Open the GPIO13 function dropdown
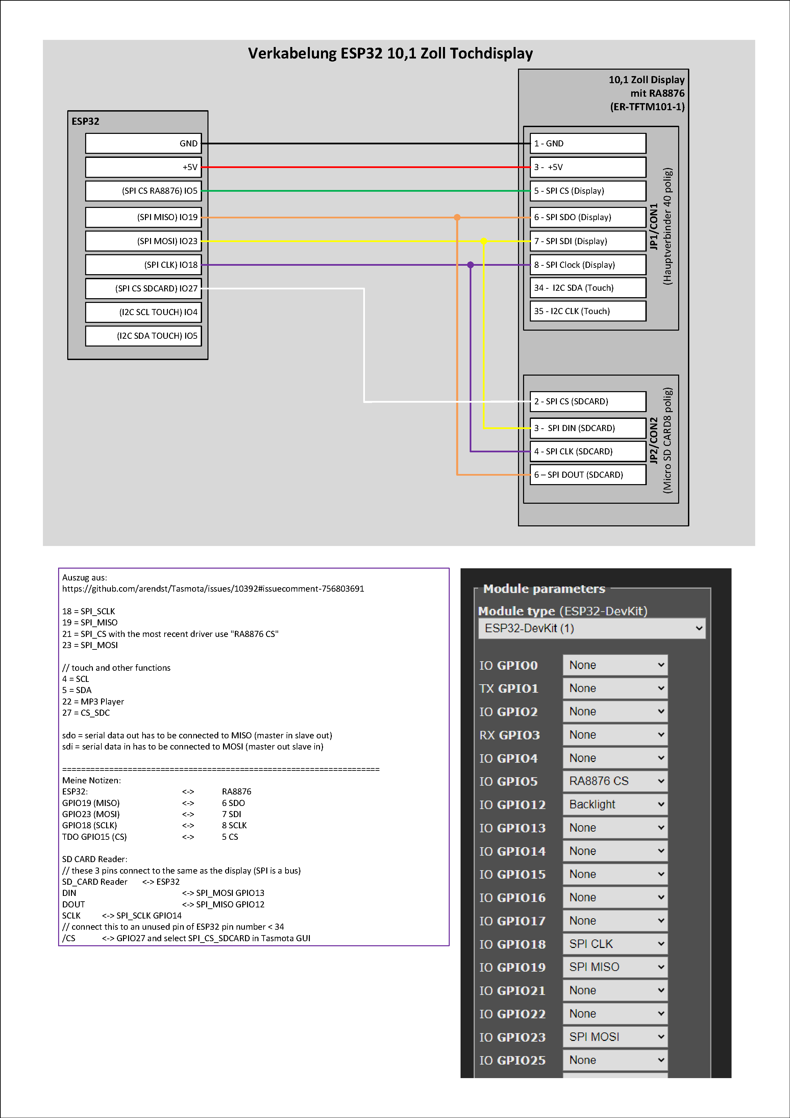The height and width of the screenshot is (1118, 790). click(x=615, y=828)
